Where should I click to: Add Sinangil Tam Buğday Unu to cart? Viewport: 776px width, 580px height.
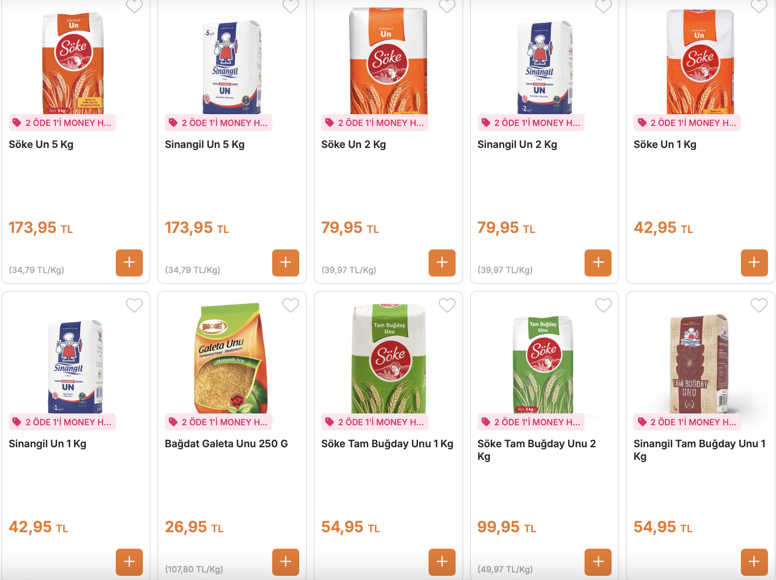(754, 562)
